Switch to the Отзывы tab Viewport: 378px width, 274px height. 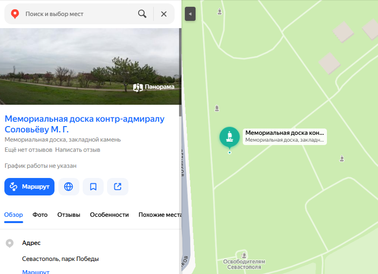click(x=69, y=215)
